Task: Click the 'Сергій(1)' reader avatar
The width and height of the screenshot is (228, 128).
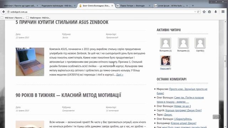Action: (x=200, y=43)
